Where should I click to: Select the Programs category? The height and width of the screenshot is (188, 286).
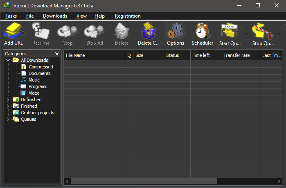(x=38, y=86)
